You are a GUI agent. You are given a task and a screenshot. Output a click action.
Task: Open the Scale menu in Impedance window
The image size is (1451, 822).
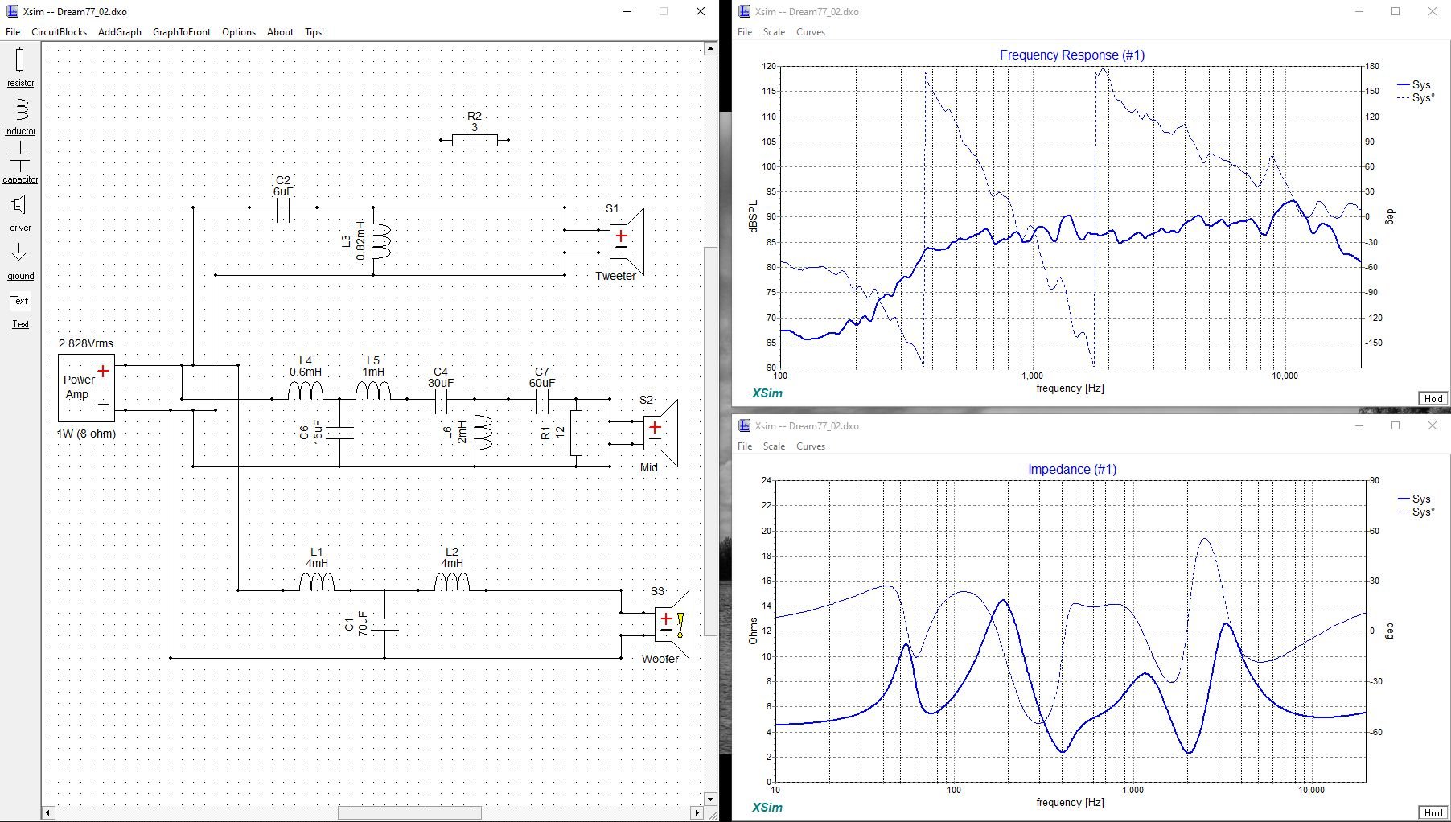pos(774,446)
